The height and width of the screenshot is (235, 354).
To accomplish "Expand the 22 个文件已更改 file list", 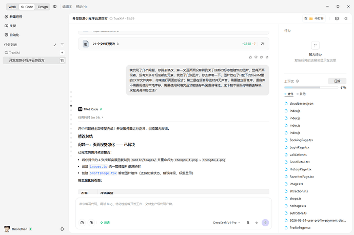I will tap(106, 44).
